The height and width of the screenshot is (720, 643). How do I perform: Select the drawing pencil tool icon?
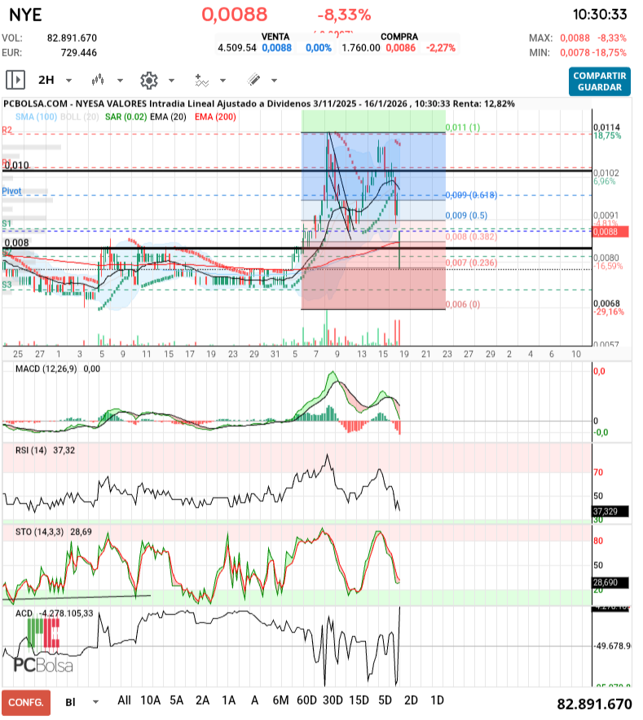pyautogui.click(x=253, y=80)
